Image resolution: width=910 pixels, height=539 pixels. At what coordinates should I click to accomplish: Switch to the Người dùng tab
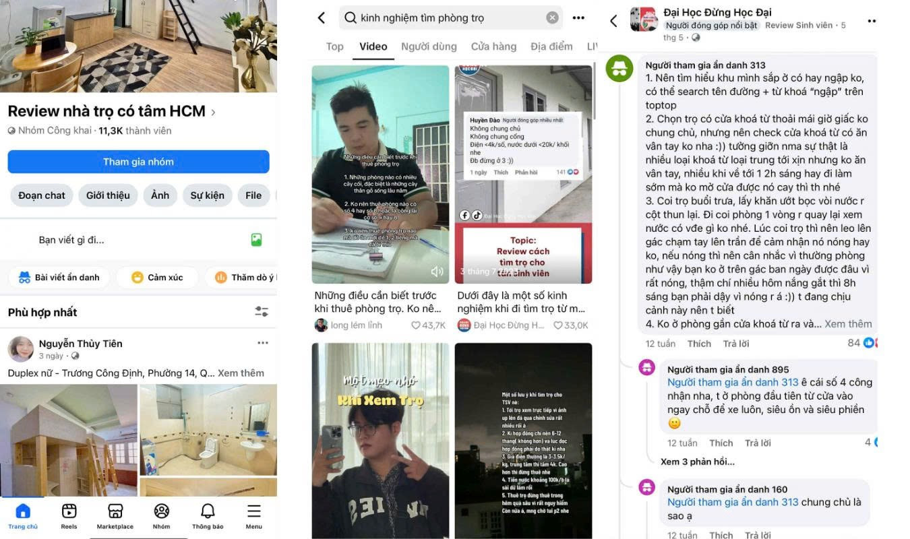point(429,46)
